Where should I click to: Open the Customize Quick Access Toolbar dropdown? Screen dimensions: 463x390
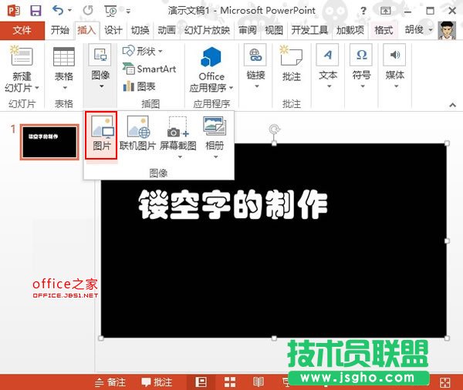click(128, 12)
